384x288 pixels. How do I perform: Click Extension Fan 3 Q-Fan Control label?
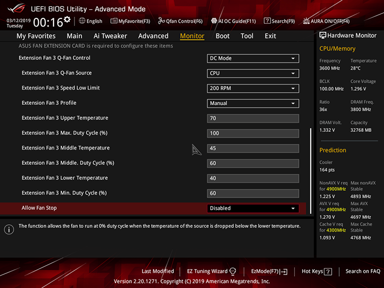(55, 58)
